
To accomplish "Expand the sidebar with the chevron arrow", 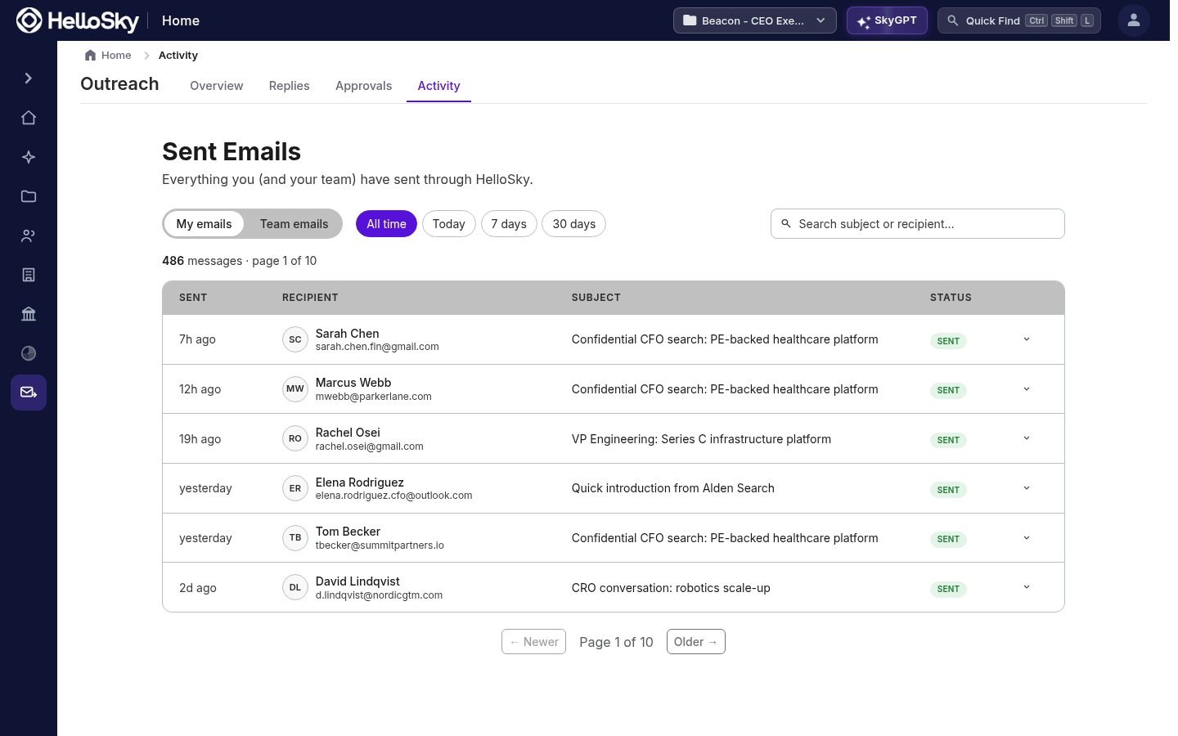I will (29, 79).
